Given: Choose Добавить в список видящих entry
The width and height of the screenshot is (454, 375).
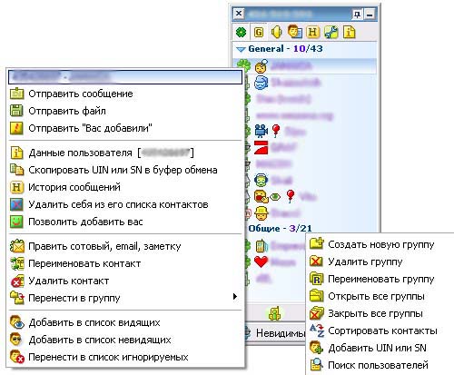Looking at the screenshot, I should [x=125, y=322].
